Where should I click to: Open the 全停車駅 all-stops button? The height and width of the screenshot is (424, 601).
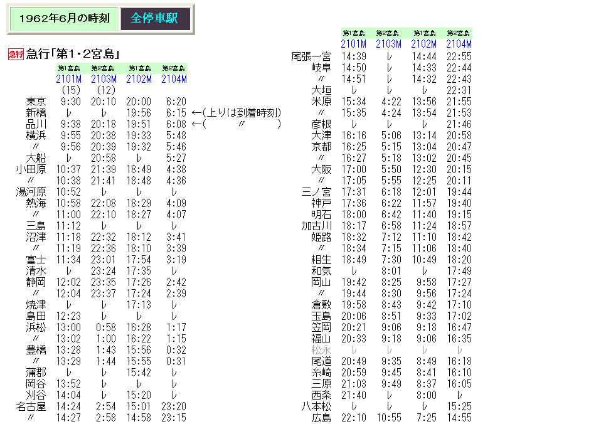(x=155, y=18)
